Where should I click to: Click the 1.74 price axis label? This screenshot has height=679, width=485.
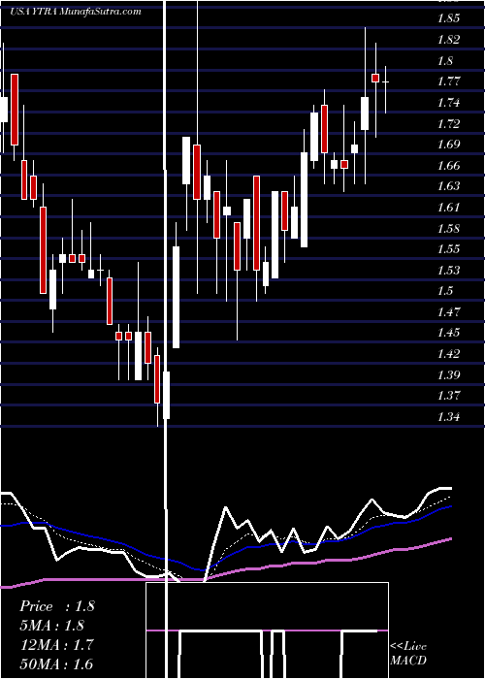coord(448,103)
